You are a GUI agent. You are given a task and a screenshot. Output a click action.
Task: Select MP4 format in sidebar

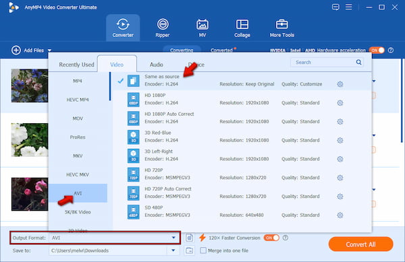[x=78, y=81]
